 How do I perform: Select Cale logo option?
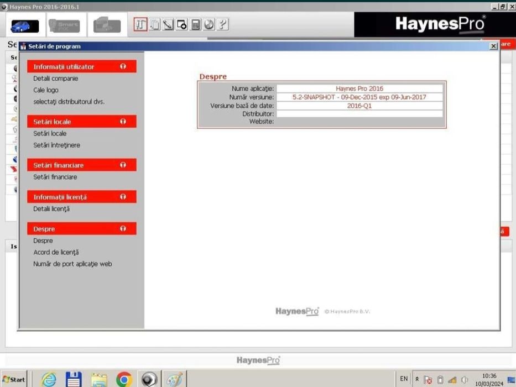[46, 90]
